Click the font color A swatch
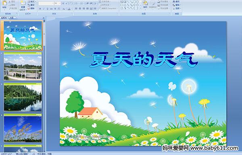The image size is (242, 155). pyautogui.click(x=69, y=9)
